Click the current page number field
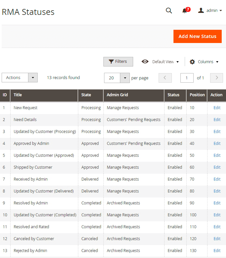Viewport: 226px width, 258px height. coord(187,78)
